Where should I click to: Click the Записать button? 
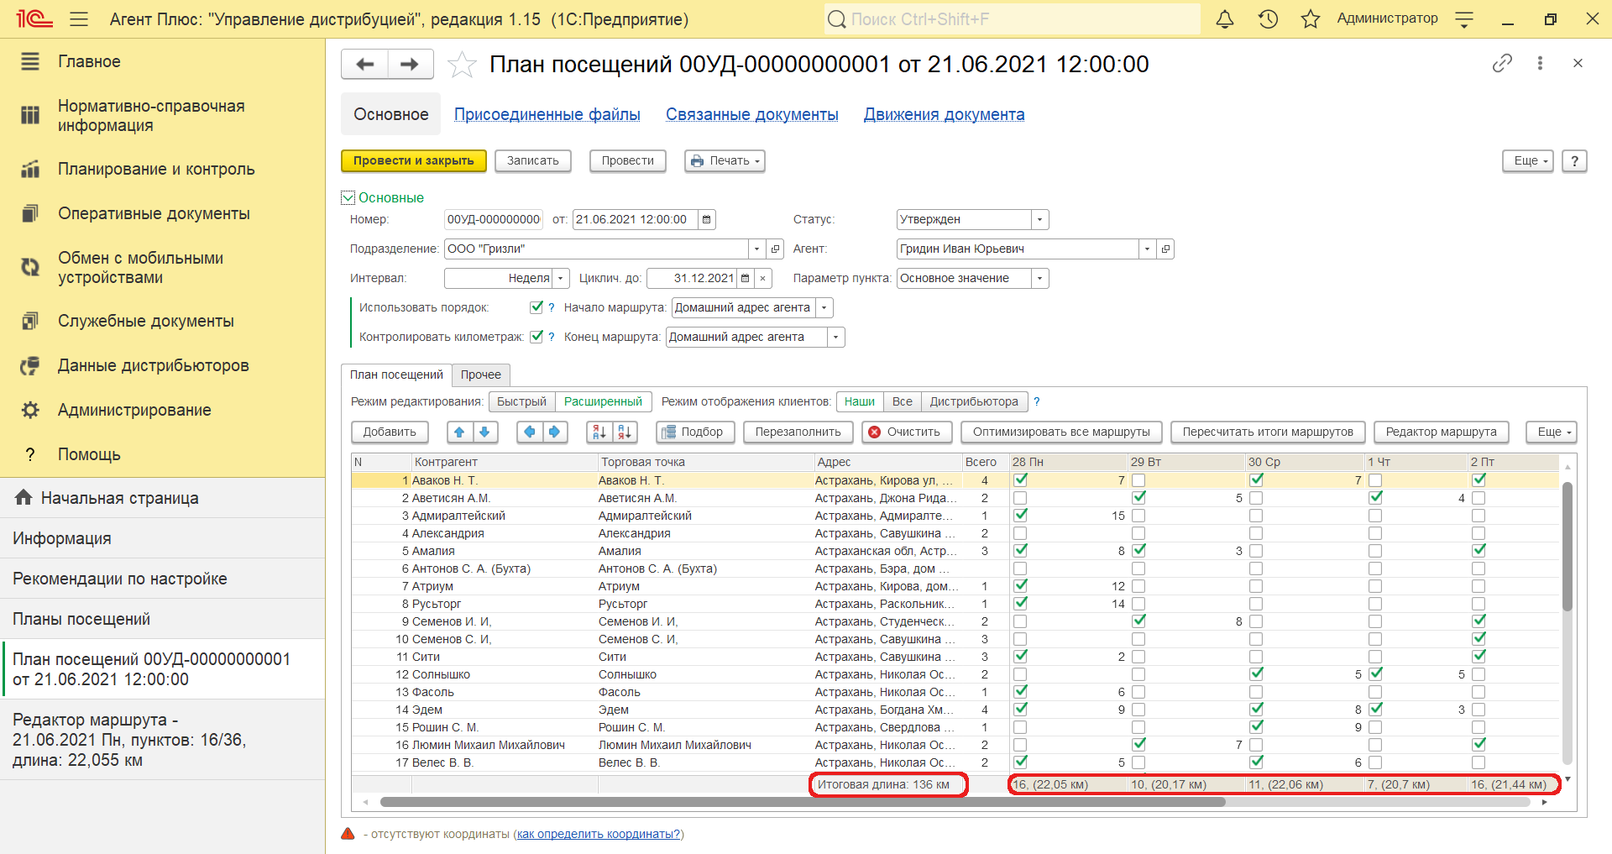point(533,160)
